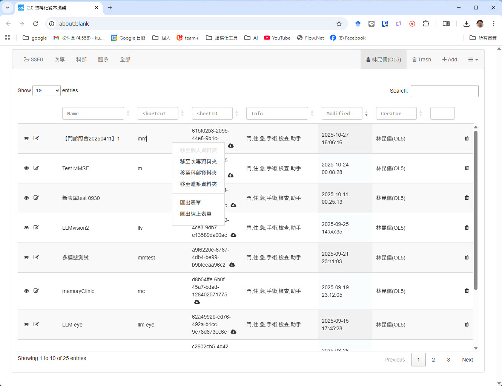The width and height of the screenshot is (502, 386).
Task: Select 移至科部資料夾 from context menu
Action: click(x=198, y=173)
